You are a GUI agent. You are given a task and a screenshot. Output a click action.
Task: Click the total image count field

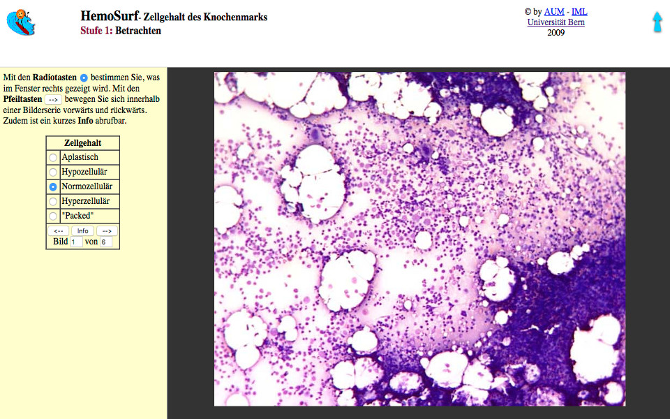(x=105, y=242)
